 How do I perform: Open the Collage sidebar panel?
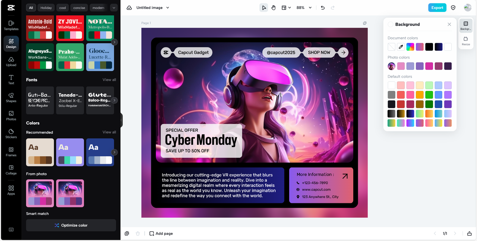coord(11,170)
